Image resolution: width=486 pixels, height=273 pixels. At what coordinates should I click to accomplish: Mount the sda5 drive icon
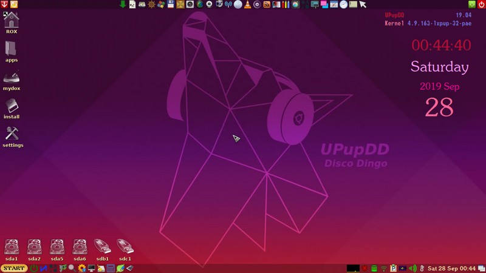coord(57,247)
